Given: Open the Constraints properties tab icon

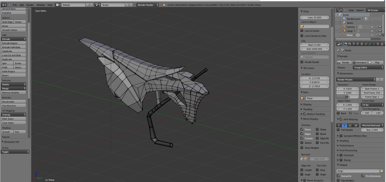Looking at the screenshot, I should tap(366, 44).
